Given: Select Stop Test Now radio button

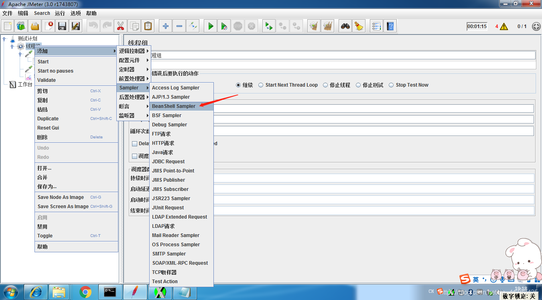Looking at the screenshot, I should 391,85.
